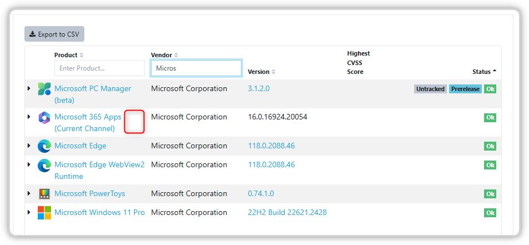Expand the Microsoft PowerToys row
The height and width of the screenshot is (245, 529).
point(29,193)
